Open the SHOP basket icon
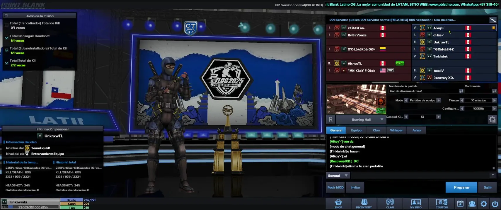This screenshot has width=501, height=210. (x=338, y=204)
